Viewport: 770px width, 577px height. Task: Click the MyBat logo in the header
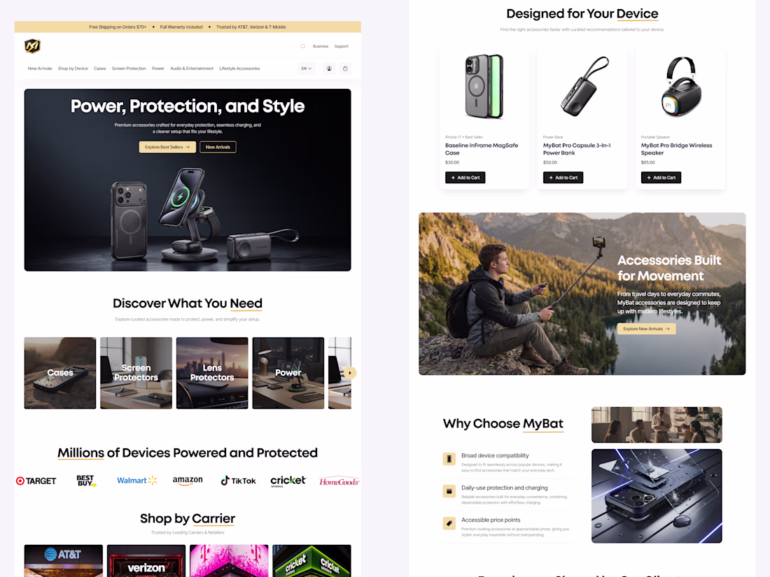32,46
